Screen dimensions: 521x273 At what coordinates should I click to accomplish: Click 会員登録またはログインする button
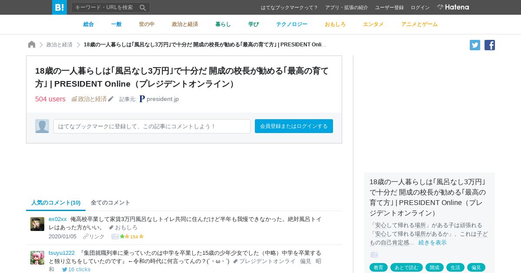click(x=294, y=126)
